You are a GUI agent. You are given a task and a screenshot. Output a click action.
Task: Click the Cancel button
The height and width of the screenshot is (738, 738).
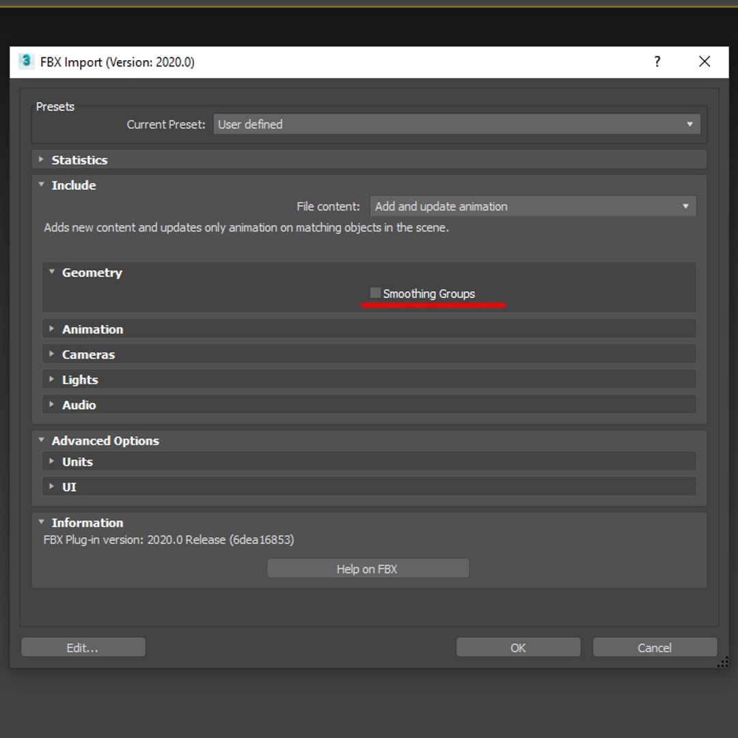[x=655, y=648]
